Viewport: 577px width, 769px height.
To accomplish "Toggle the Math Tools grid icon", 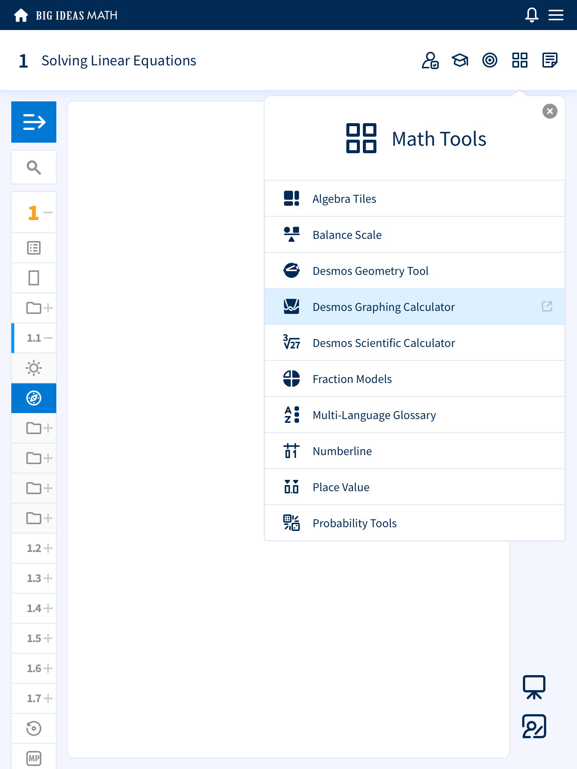I will [x=520, y=60].
